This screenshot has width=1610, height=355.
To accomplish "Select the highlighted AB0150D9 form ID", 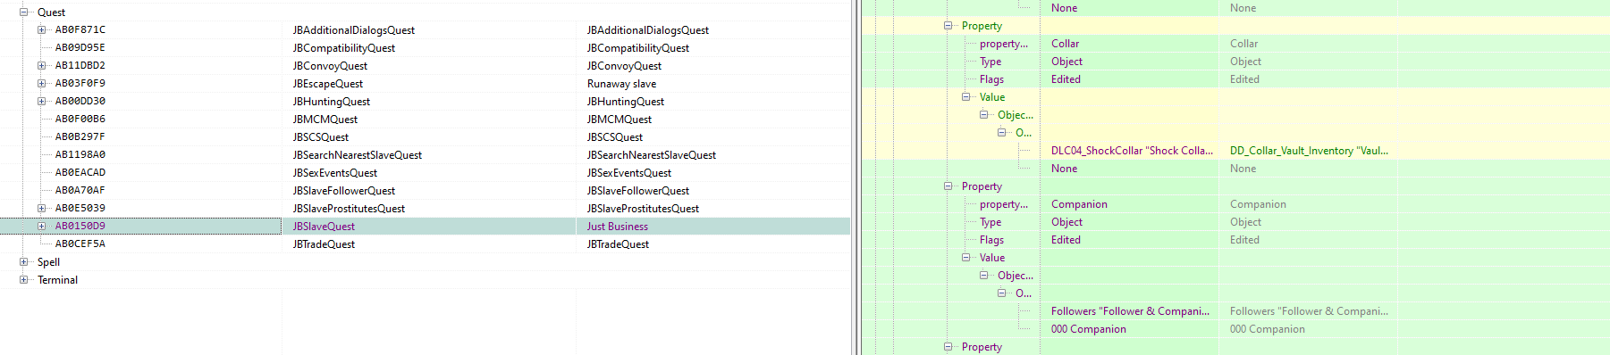I will (x=80, y=227).
